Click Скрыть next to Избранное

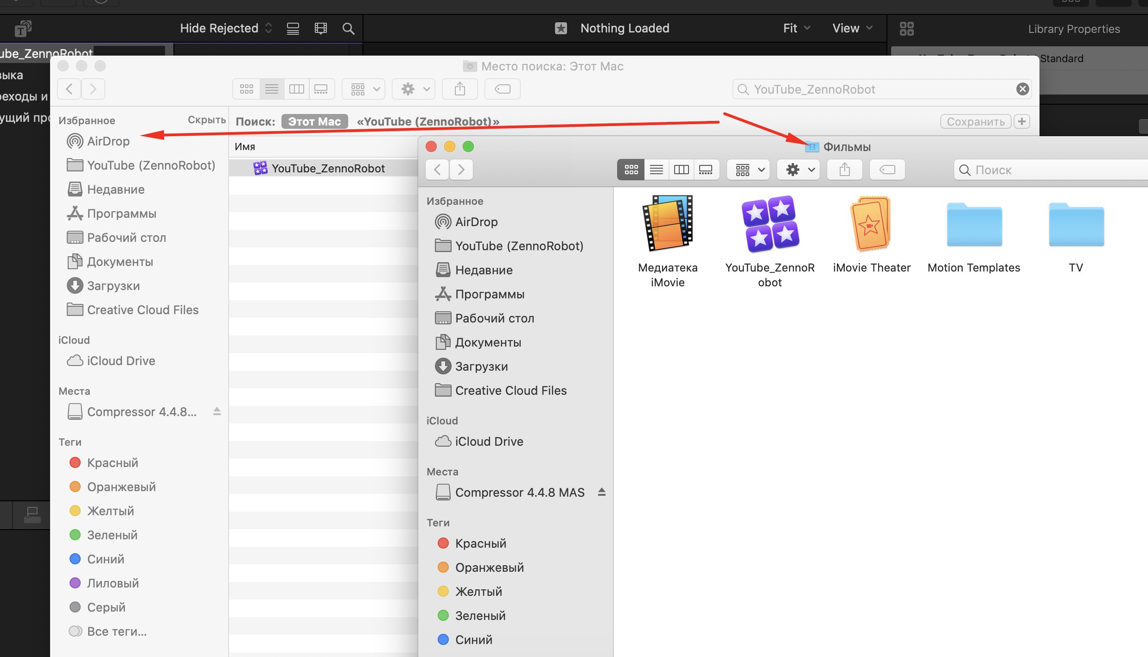coord(207,120)
